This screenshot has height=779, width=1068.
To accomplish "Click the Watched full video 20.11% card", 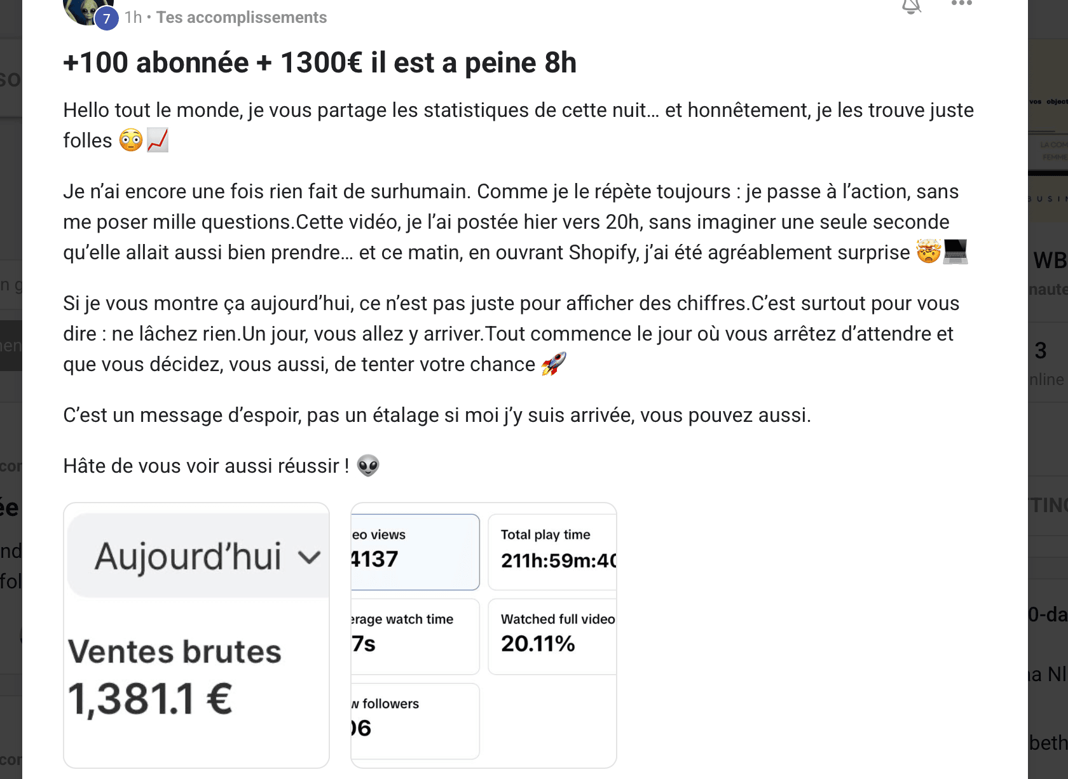I will point(552,636).
